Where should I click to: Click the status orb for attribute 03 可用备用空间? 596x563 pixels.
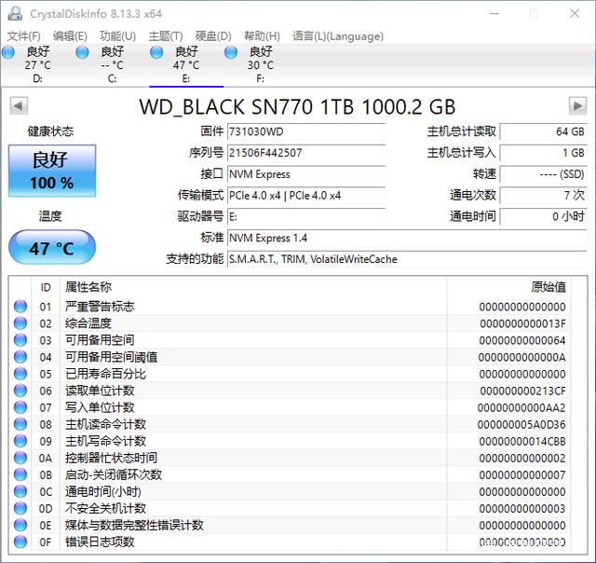pos(20,339)
